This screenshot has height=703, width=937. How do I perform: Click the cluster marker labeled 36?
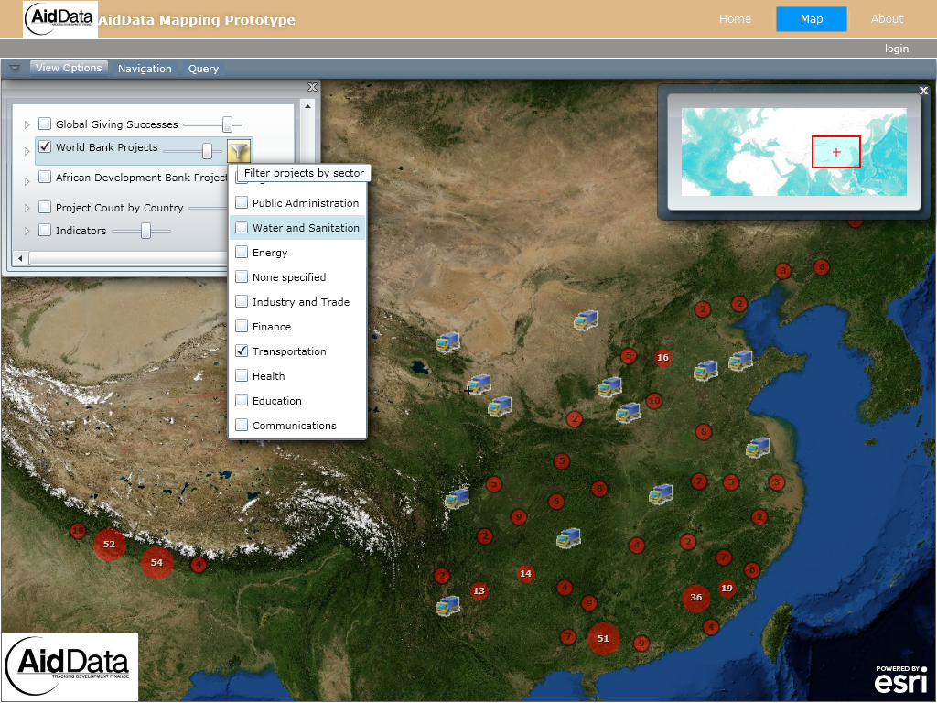click(696, 597)
